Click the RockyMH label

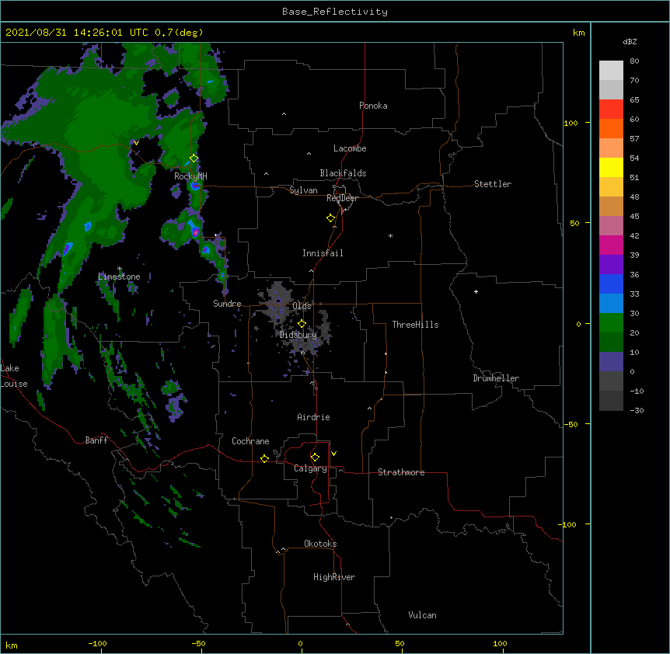coord(190,176)
